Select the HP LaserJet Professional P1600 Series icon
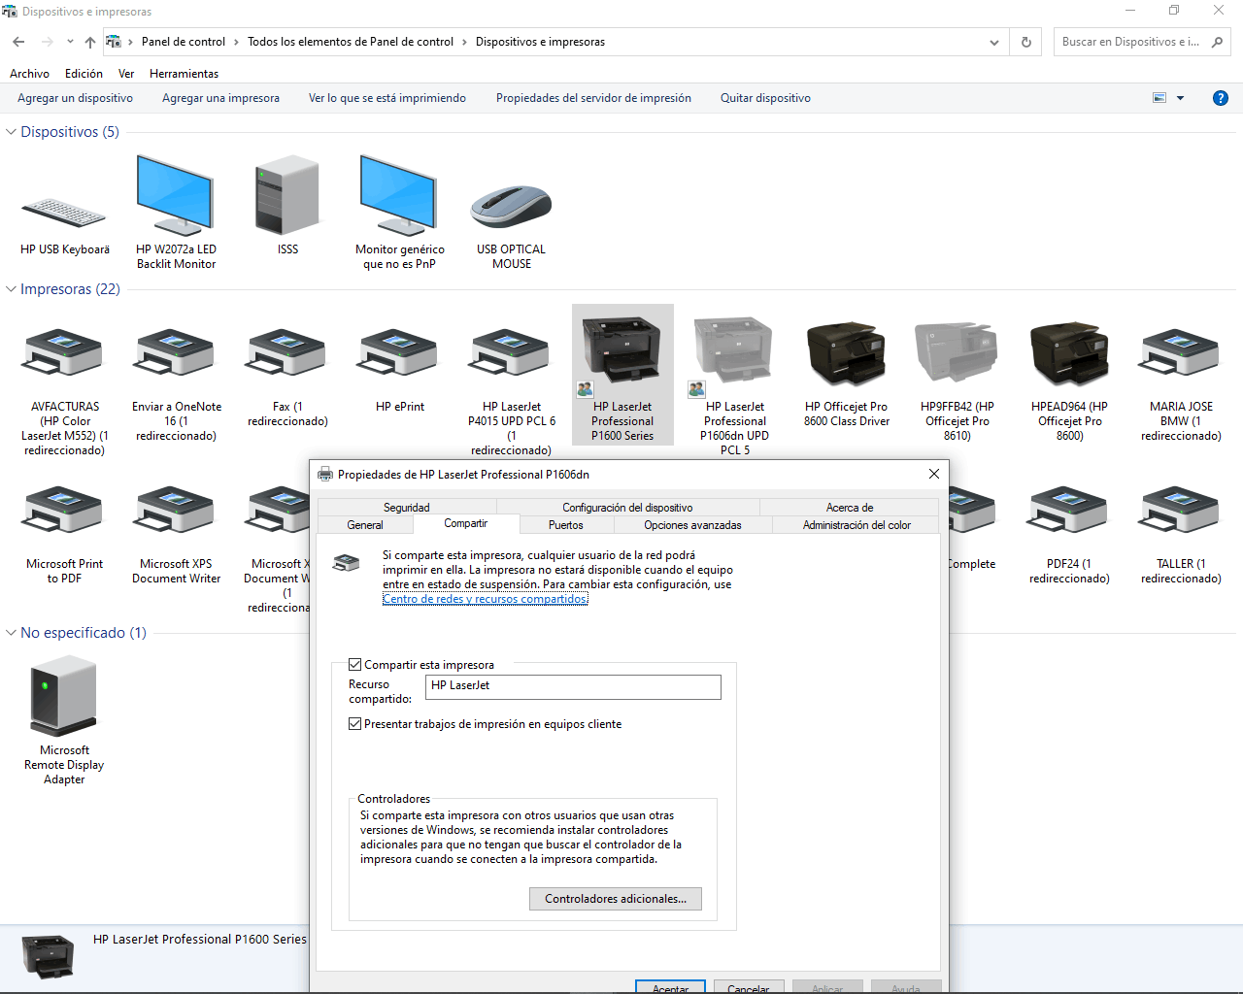Viewport: 1243px width, 994px height. 622,351
